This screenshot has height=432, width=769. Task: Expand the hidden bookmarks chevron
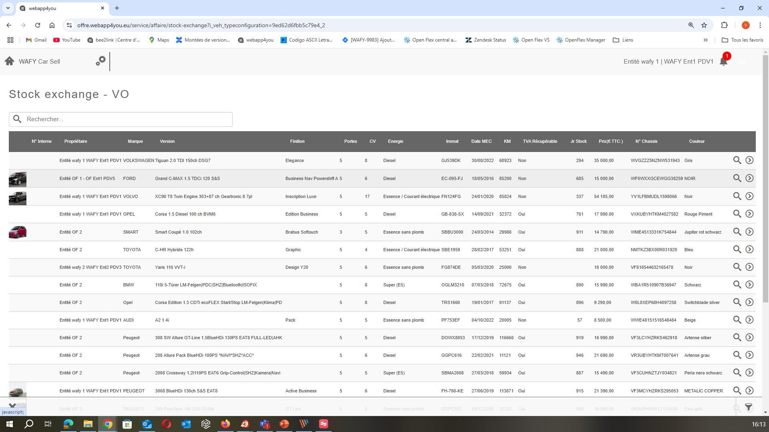click(x=706, y=40)
